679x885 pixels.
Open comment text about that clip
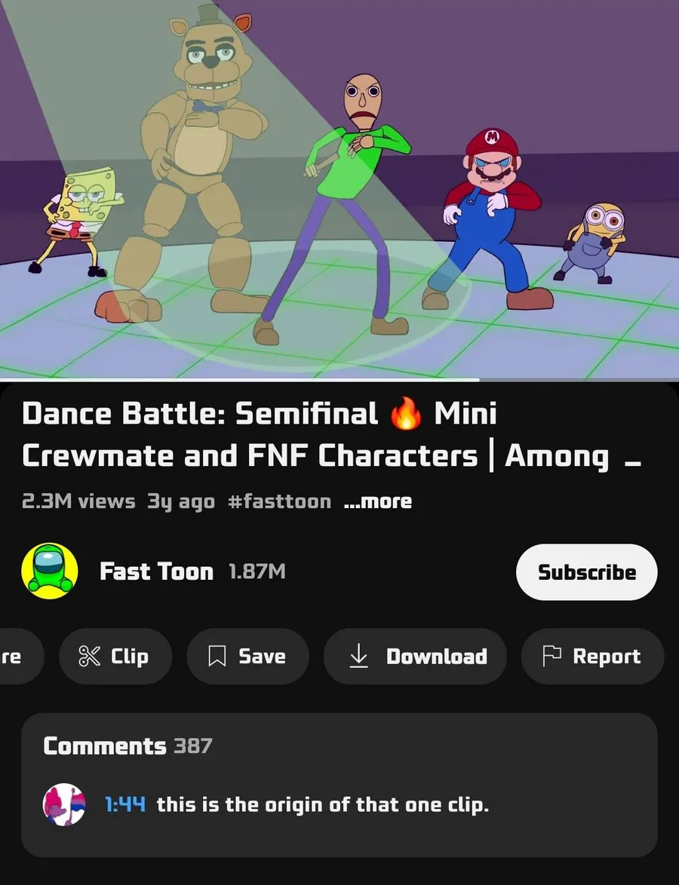coord(323,805)
